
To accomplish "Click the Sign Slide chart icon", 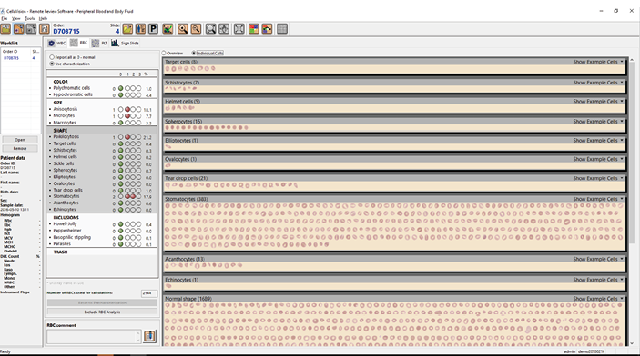I will pos(115,43).
